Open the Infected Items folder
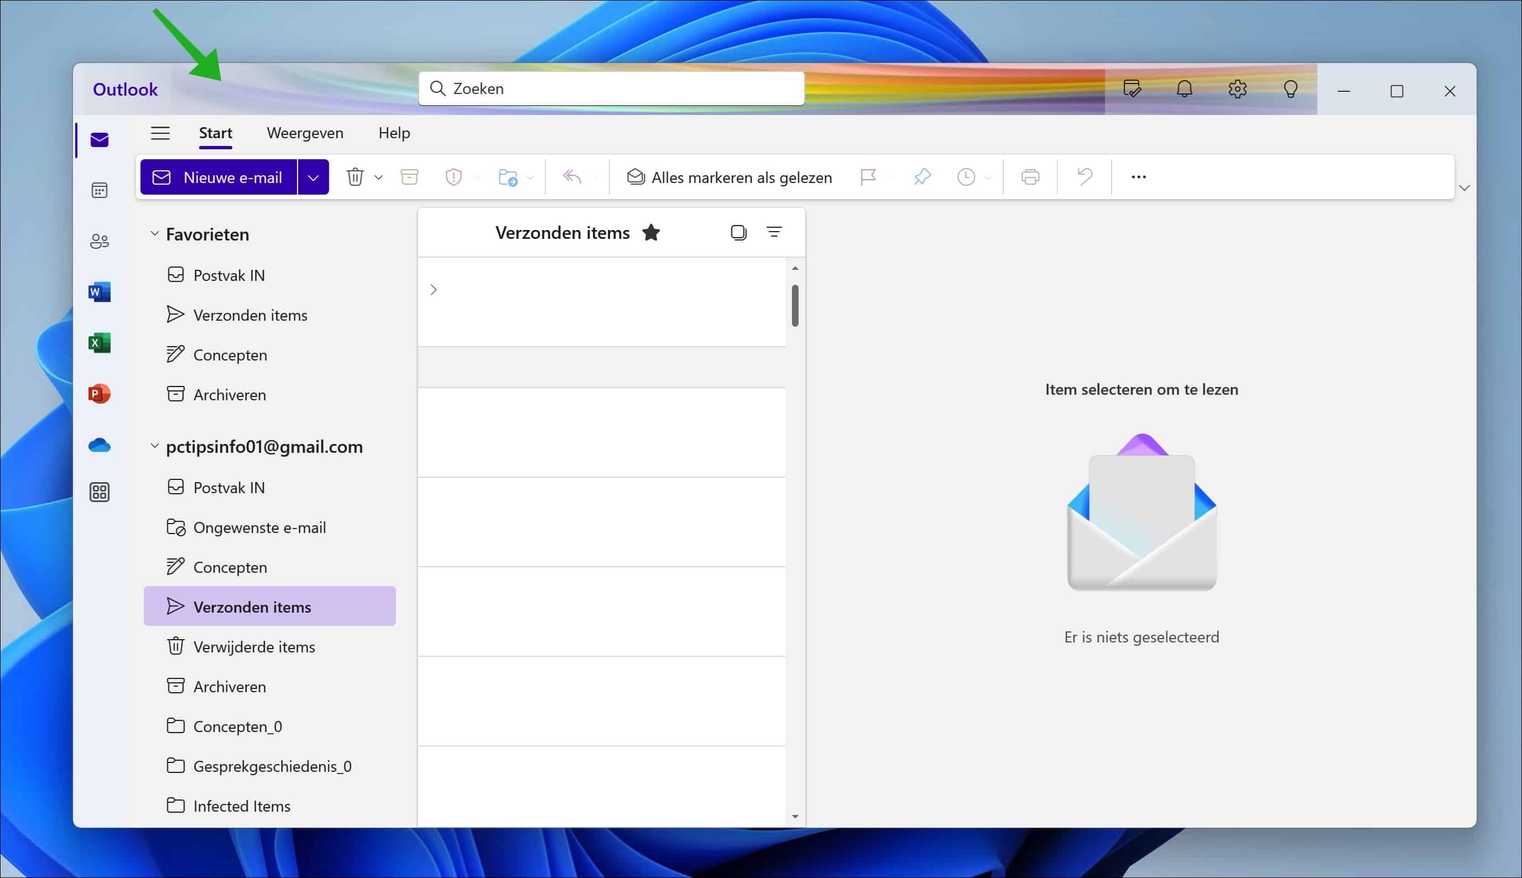 [270, 806]
